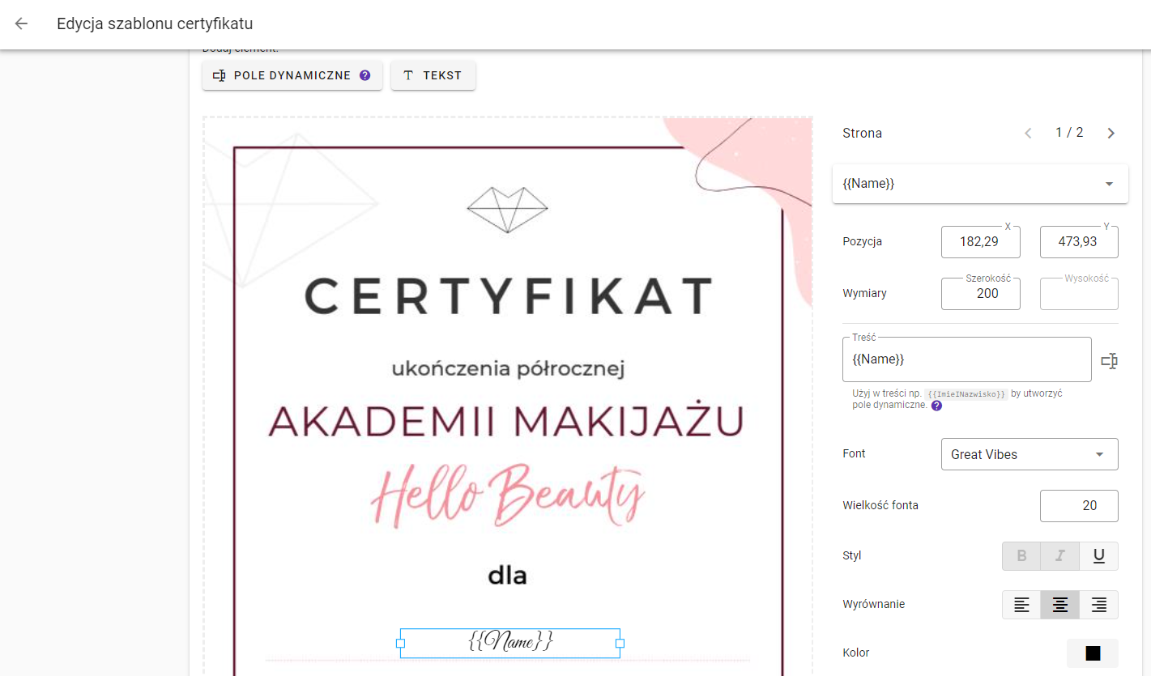Click the Wielkość fonta label
1151x676 pixels.
pos(880,505)
